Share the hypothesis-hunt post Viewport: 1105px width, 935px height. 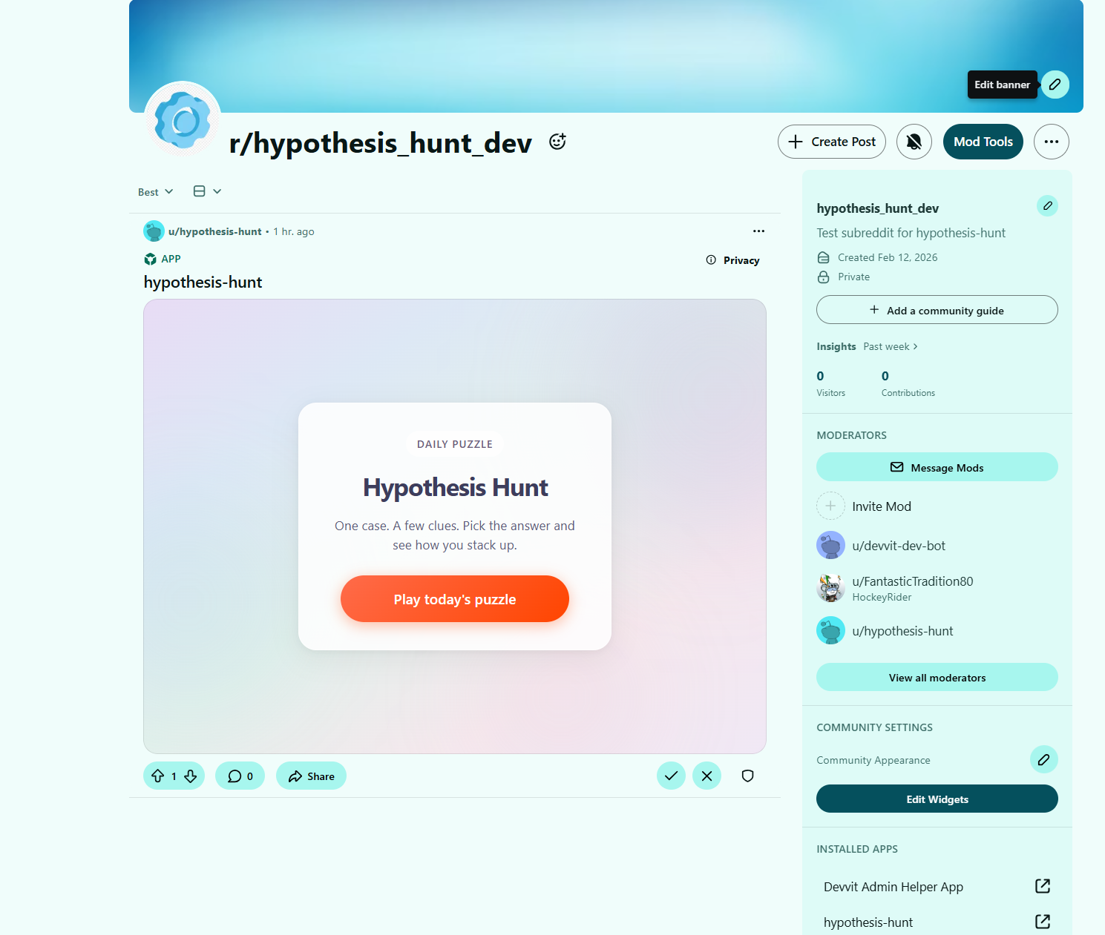pos(311,776)
